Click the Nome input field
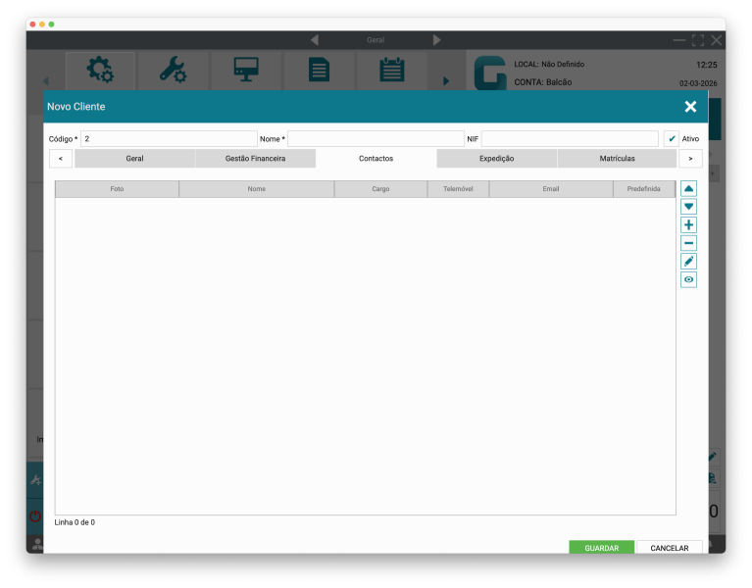This screenshot has height=588, width=752. point(376,139)
